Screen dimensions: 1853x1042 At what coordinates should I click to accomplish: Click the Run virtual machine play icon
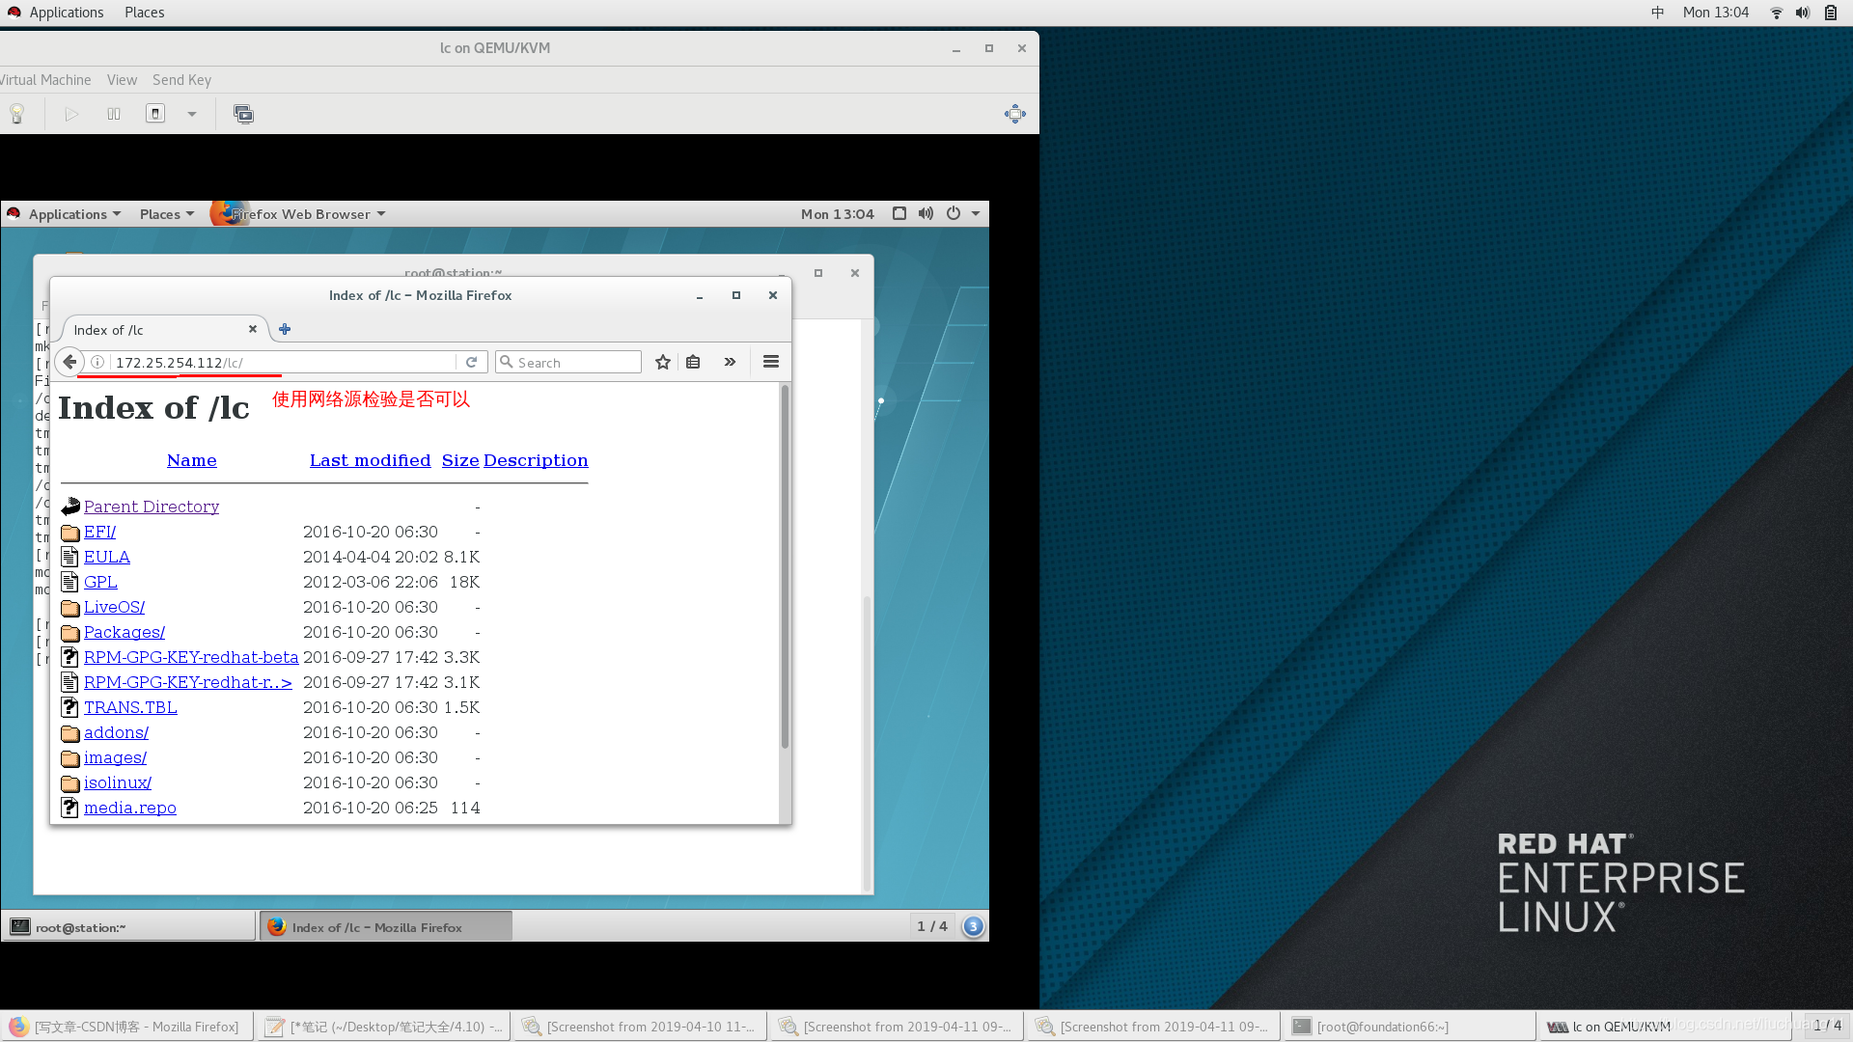point(71,114)
